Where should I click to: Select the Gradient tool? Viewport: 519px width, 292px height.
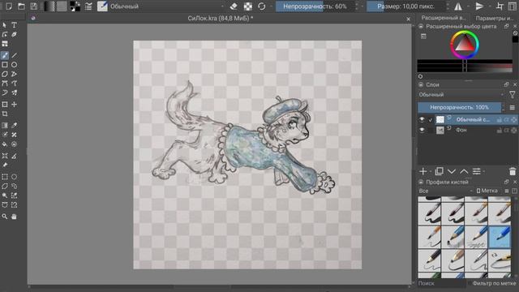tap(5, 125)
